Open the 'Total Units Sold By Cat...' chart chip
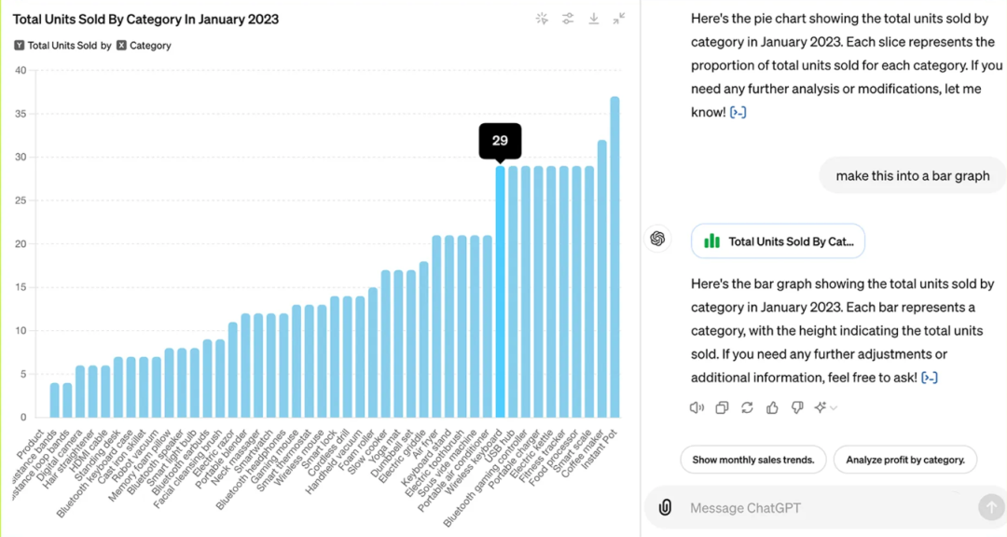The image size is (1007, 537). tap(779, 241)
